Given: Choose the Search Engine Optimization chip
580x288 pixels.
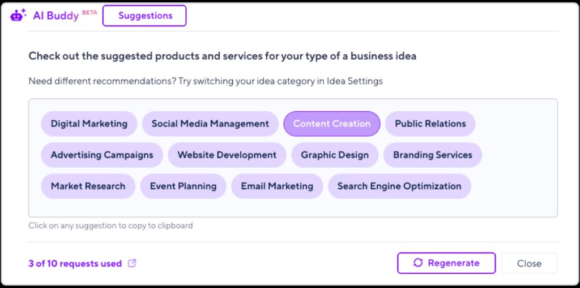Looking at the screenshot, I should pos(399,186).
